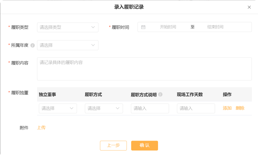258x157 pixels.
Task: Click the 录入履职记录 dialog title
Action: point(129,7)
